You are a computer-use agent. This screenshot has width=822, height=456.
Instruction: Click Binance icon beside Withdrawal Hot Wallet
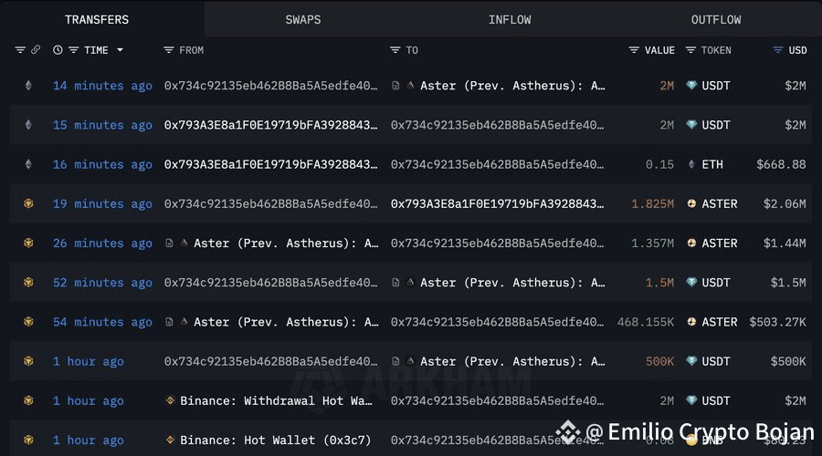point(170,400)
